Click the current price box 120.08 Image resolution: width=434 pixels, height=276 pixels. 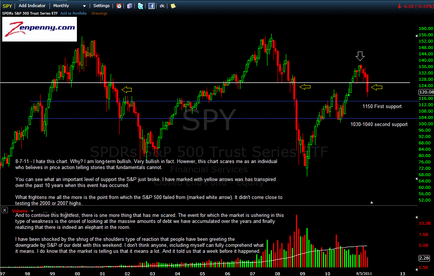pos(426,92)
